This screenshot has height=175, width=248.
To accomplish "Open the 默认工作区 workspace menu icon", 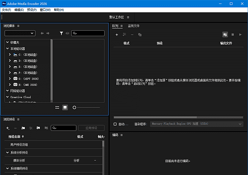I will pyautogui.click(x=128, y=17).
